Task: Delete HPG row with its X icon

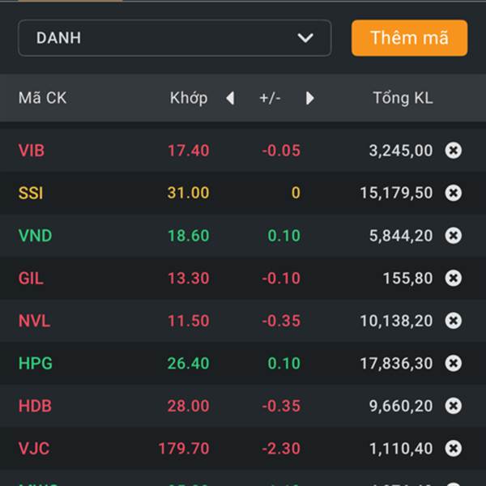Action: click(454, 364)
